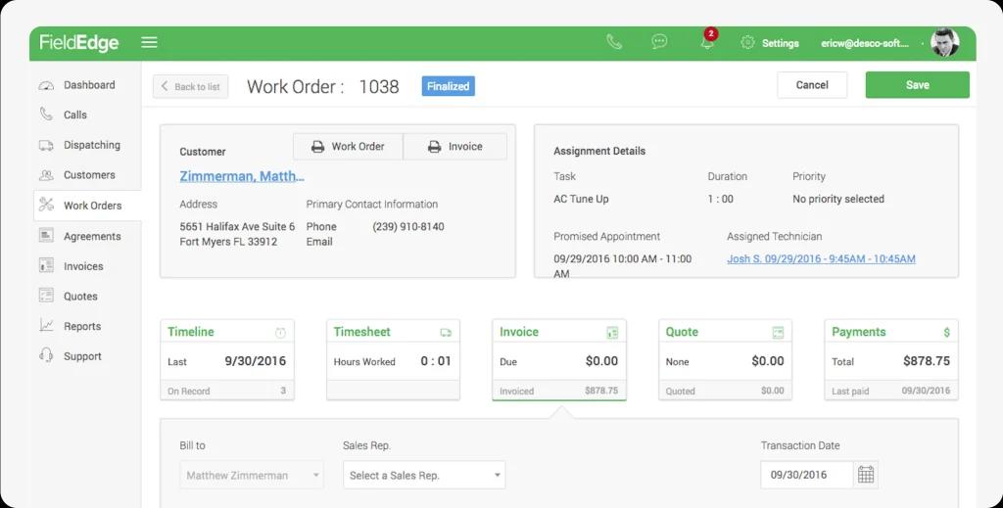Click the Payments dollar sign icon

click(x=946, y=333)
